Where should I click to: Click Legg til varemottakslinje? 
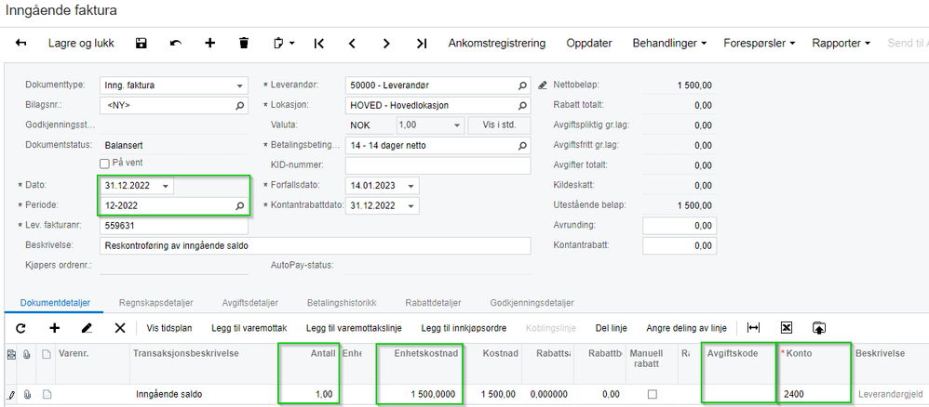(x=354, y=328)
